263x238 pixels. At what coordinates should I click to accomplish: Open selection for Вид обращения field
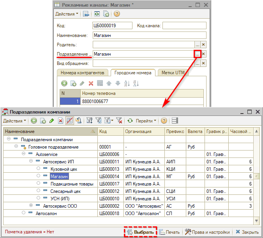[198, 63]
